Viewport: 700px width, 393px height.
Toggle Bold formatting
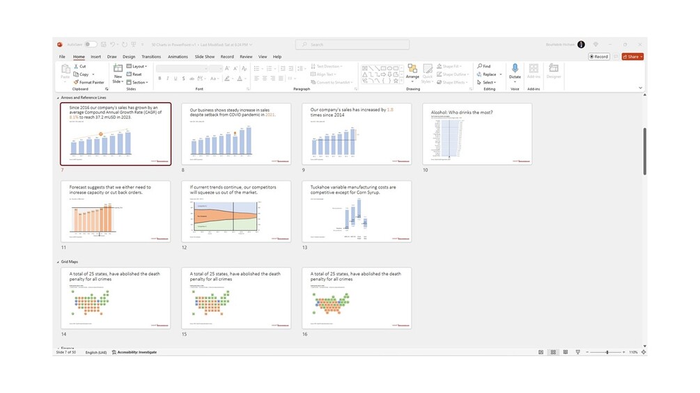(x=160, y=79)
